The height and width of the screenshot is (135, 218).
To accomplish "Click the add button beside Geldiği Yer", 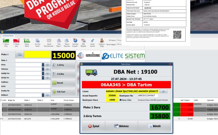I will tap(47, 73).
